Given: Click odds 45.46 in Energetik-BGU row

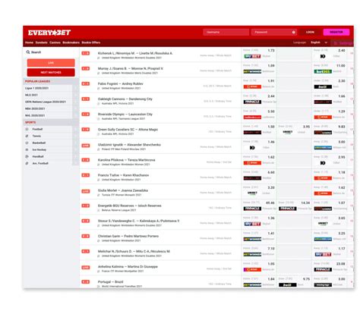Looking at the screenshot, I should pos(270,203).
